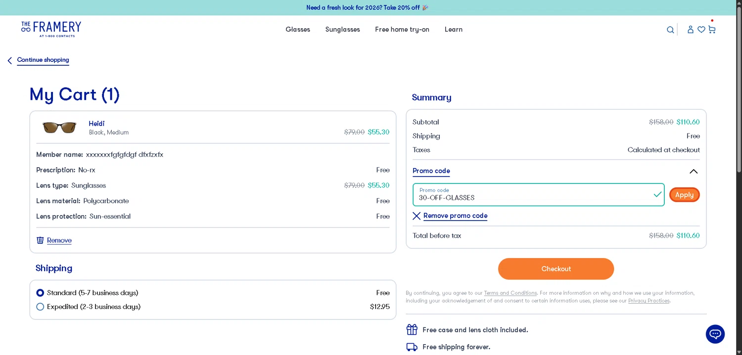This screenshot has width=742, height=355.
Task: Open Privacy Practices link
Action: pyautogui.click(x=649, y=301)
